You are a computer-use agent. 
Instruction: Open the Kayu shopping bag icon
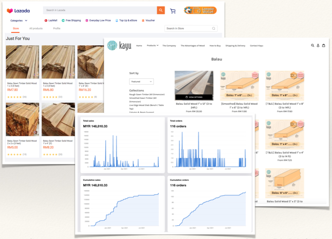point(323,45)
